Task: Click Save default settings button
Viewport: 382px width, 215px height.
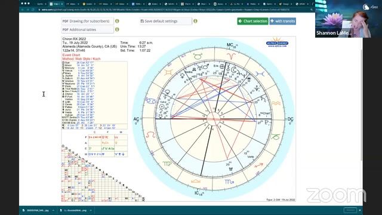Action: coord(166,21)
